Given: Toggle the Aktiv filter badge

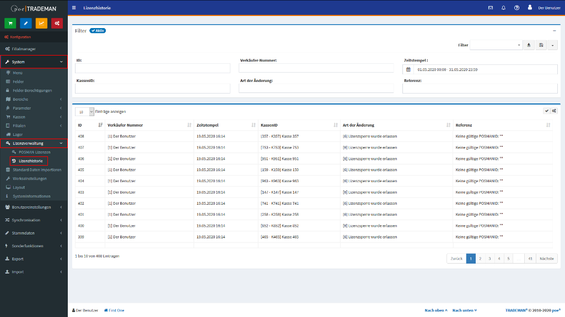Looking at the screenshot, I should [x=98, y=31].
